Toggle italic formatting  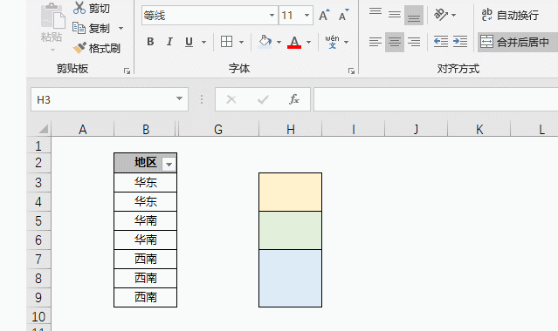click(x=169, y=42)
